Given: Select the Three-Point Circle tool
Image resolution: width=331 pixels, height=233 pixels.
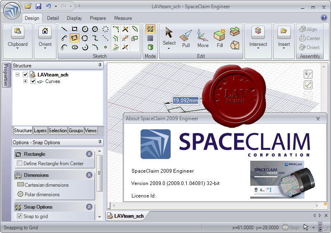Looking at the screenshot, I should [x=85, y=38].
